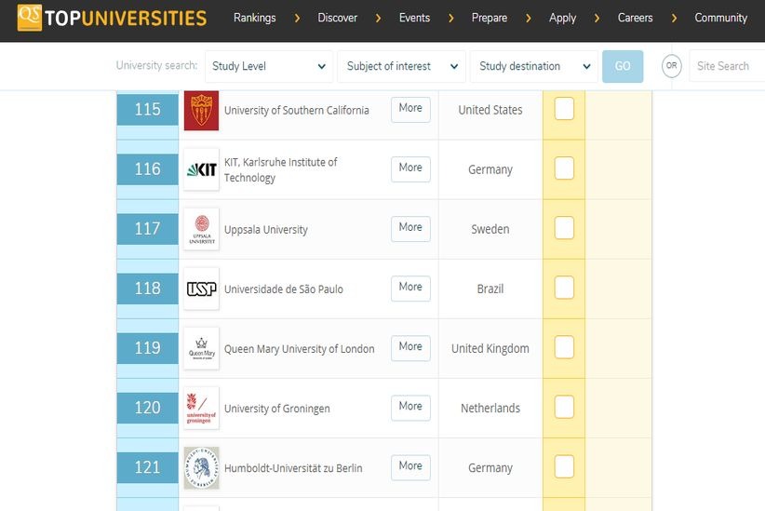Click More button for University of Groningen
Viewport: 765px width, 511px height.
[x=410, y=407]
